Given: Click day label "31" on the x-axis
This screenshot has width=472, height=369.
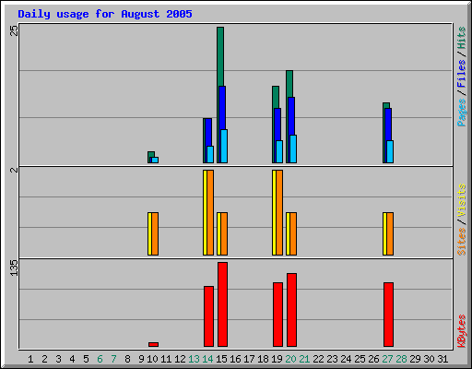Looking at the screenshot, I should pos(442,359).
